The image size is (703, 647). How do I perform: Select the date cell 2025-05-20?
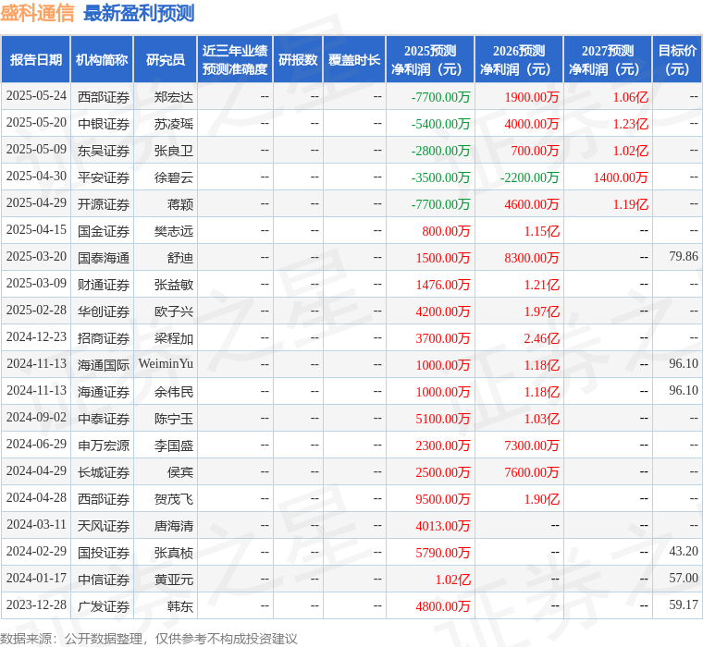click(36, 123)
